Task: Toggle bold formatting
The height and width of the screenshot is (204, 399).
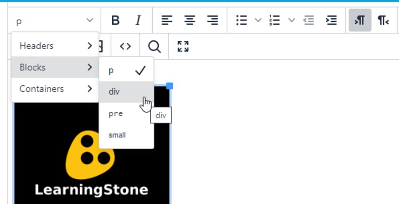Action: 115,20
